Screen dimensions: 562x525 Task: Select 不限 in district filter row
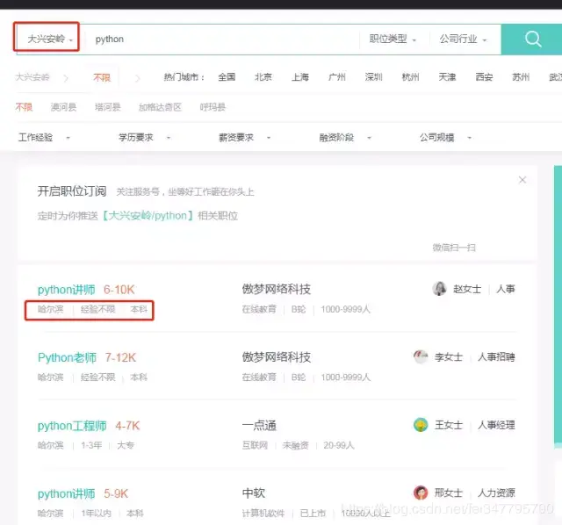click(24, 107)
